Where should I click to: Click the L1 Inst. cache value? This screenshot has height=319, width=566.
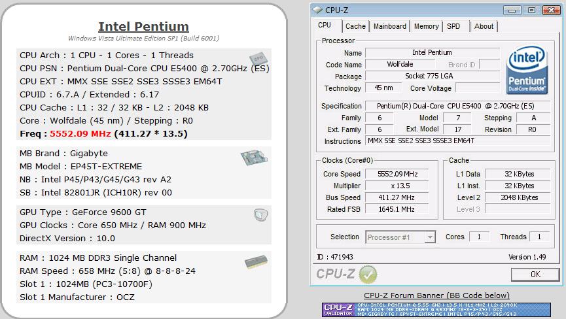[x=518, y=186]
